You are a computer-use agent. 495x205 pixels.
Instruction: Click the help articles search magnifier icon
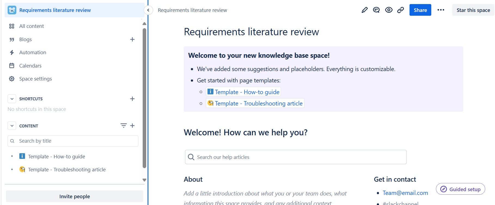pos(191,157)
